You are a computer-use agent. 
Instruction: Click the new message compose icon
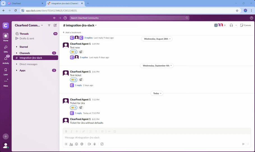point(55,25)
